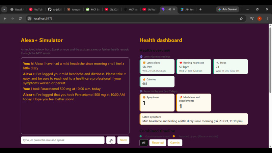The width and height of the screenshot is (272, 153).
Task: Click the symptoms face icon
Action: [x=144, y=97]
